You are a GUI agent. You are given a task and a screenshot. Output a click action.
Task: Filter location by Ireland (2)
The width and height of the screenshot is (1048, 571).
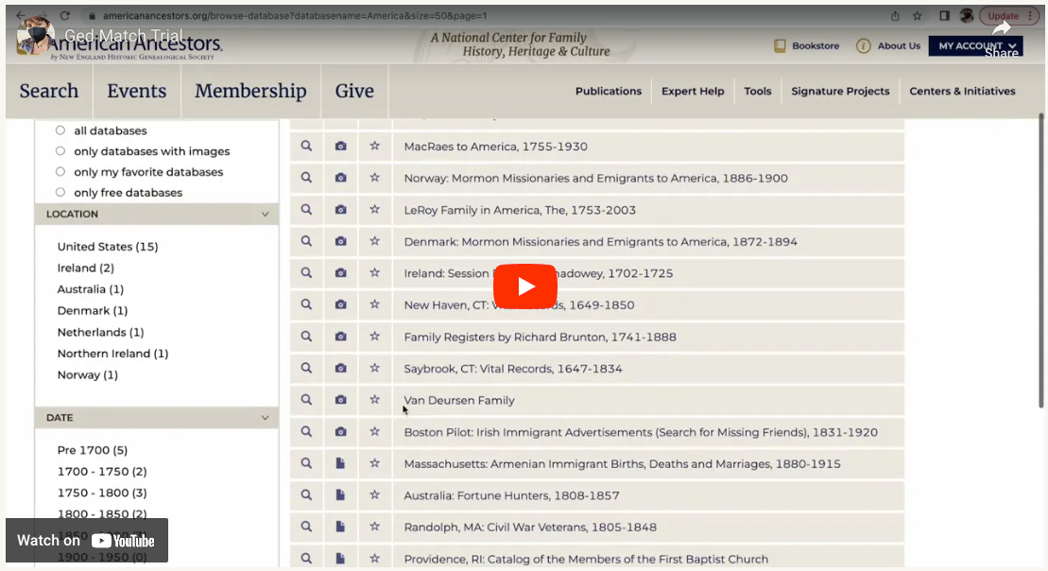coord(86,268)
